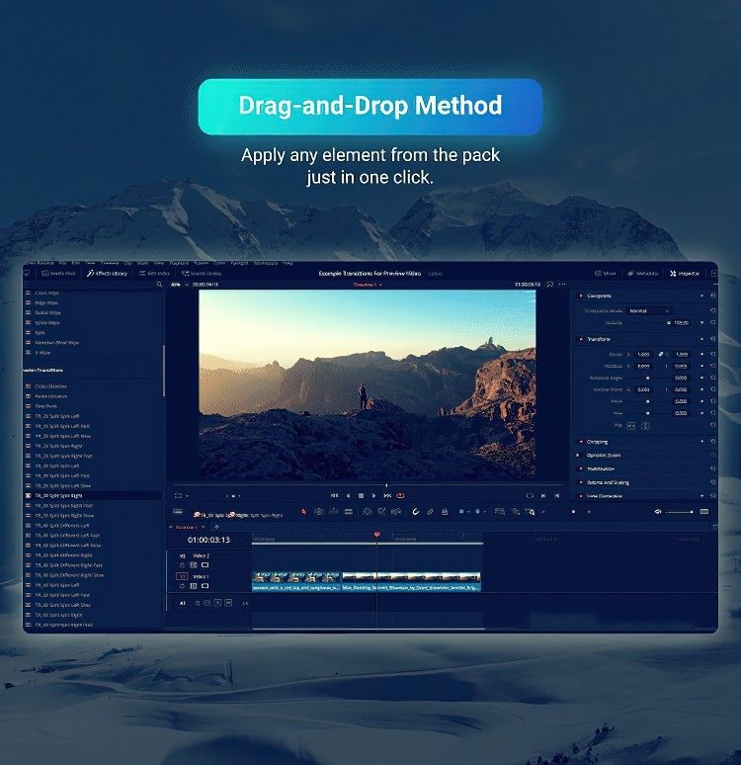Viewport: 741px width, 765px height.
Task: Open the Edit Index panel
Action: click(x=156, y=273)
